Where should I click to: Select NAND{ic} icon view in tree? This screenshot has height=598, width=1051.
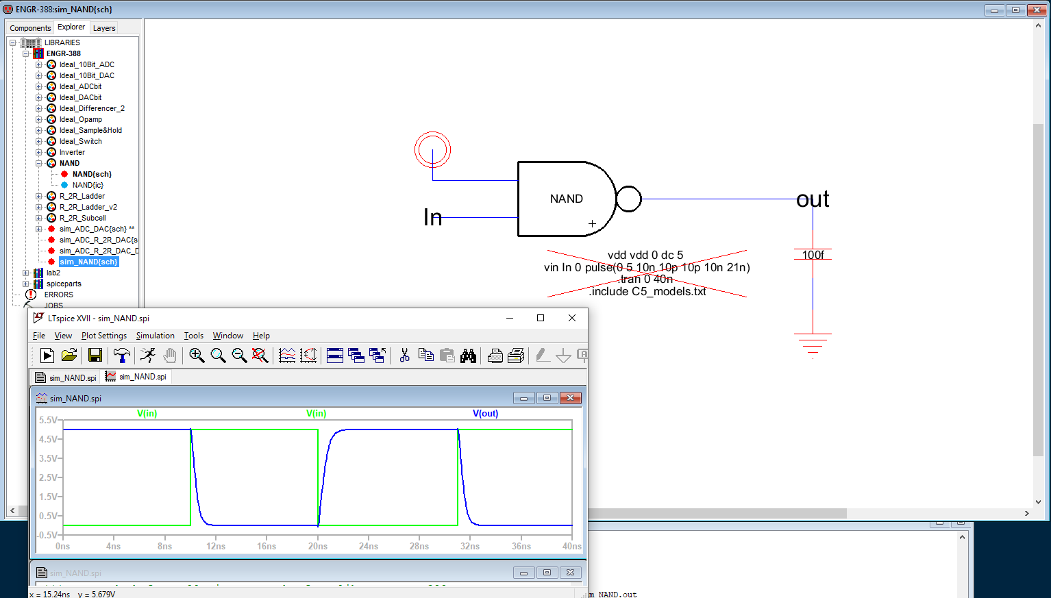tap(88, 185)
